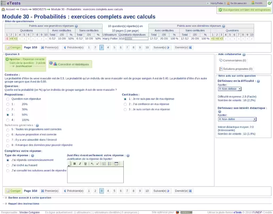
Task: Open Solutions proposées (0)
Action: pyautogui.click(x=237, y=69)
